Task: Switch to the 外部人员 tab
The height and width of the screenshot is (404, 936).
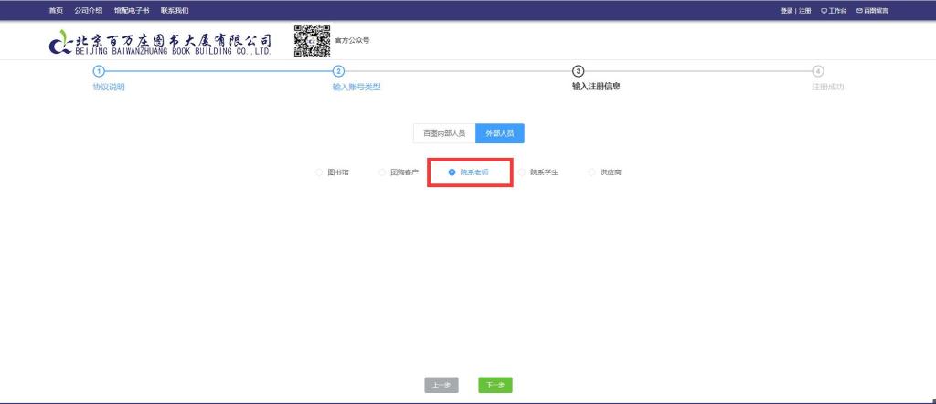Action: [499, 133]
